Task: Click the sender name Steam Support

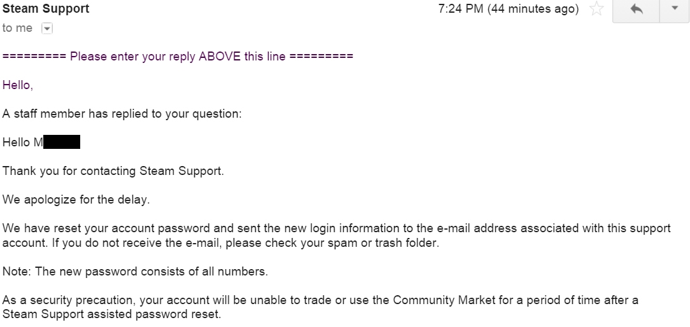Action: (x=46, y=9)
